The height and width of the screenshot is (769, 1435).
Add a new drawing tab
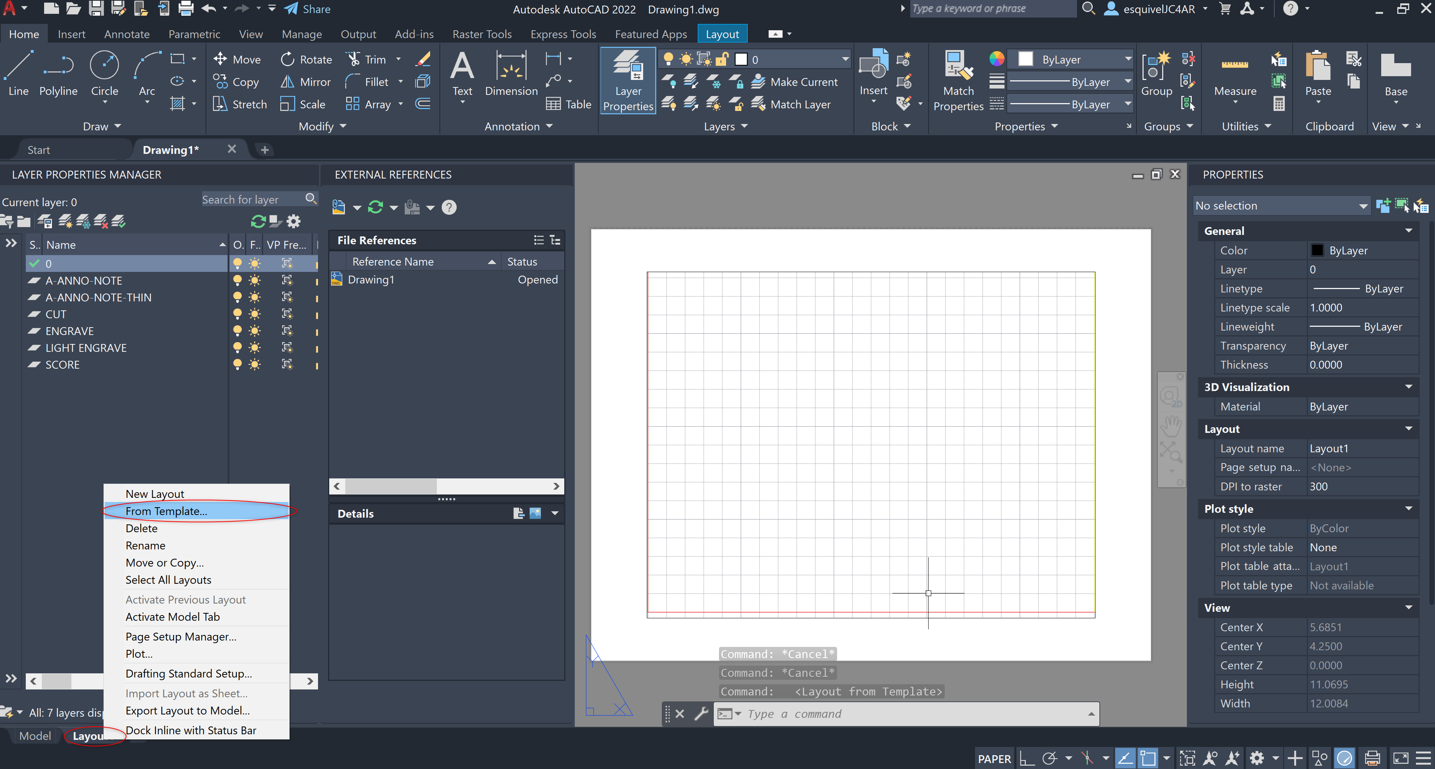tap(265, 150)
